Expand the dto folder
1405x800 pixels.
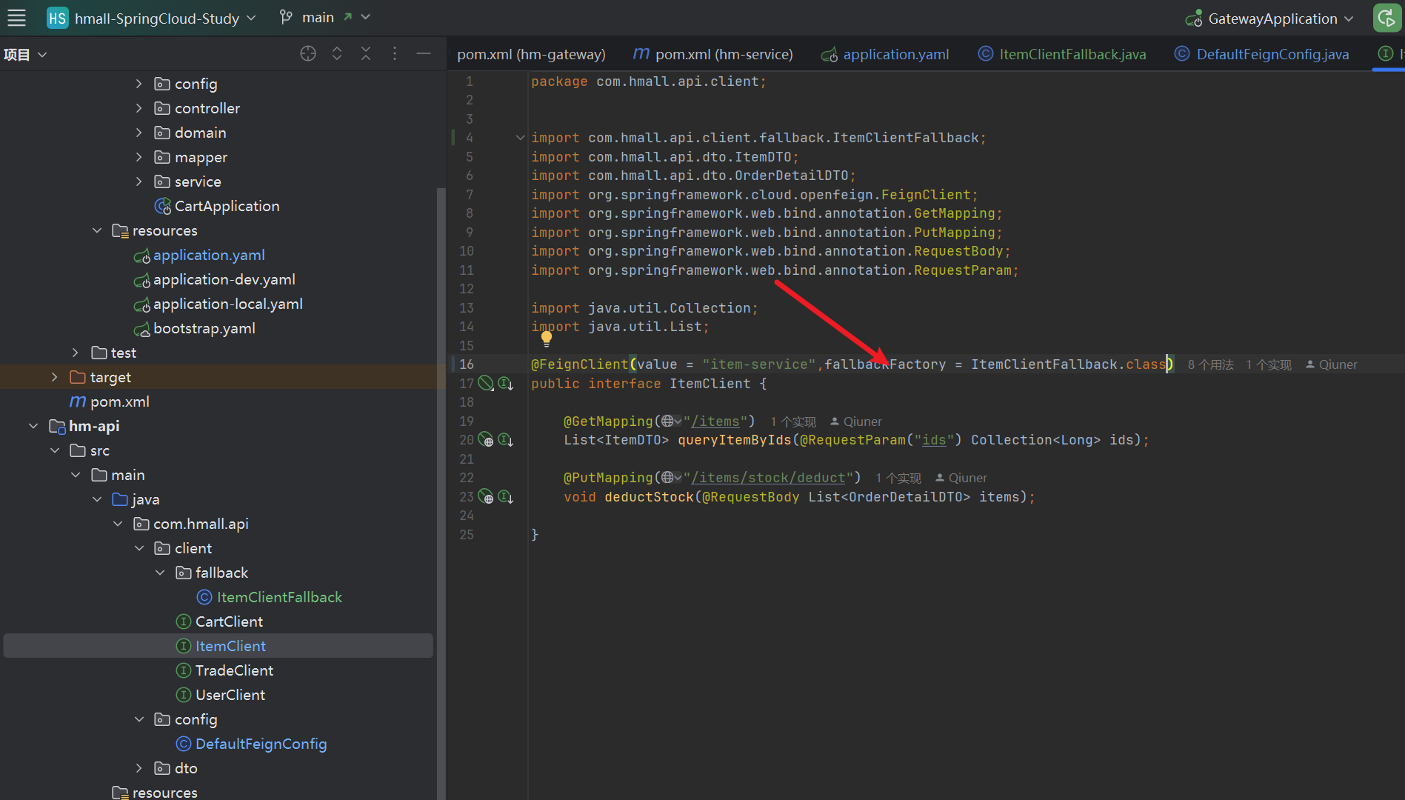(139, 768)
